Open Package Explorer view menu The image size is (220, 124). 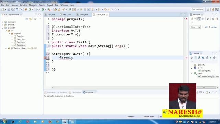click(x=40, y=18)
